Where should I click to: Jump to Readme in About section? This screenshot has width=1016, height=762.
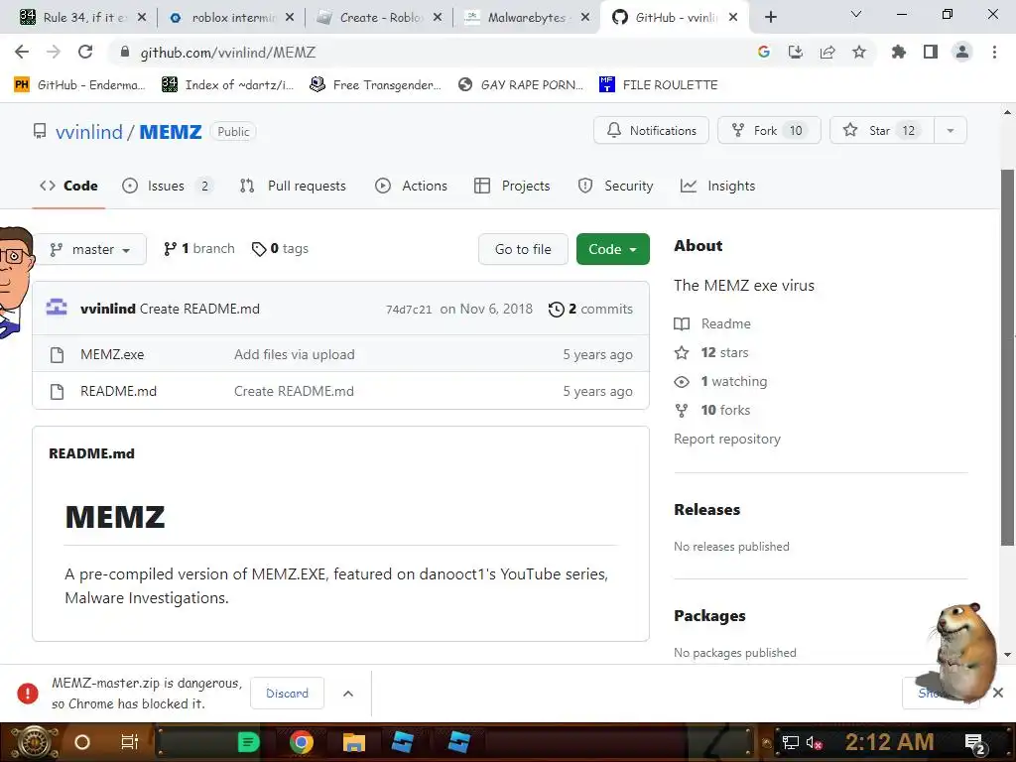pos(712,323)
